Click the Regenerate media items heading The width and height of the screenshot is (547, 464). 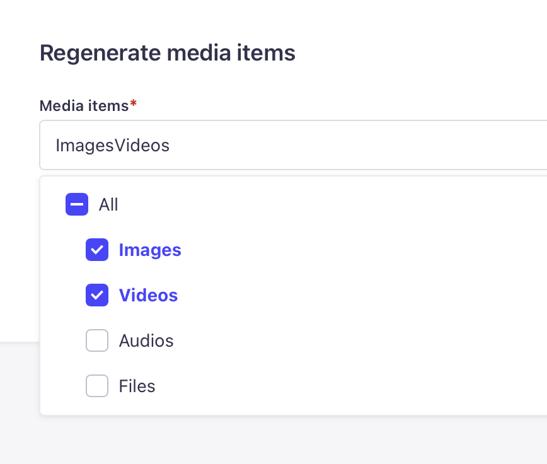[x=167, y=54]
